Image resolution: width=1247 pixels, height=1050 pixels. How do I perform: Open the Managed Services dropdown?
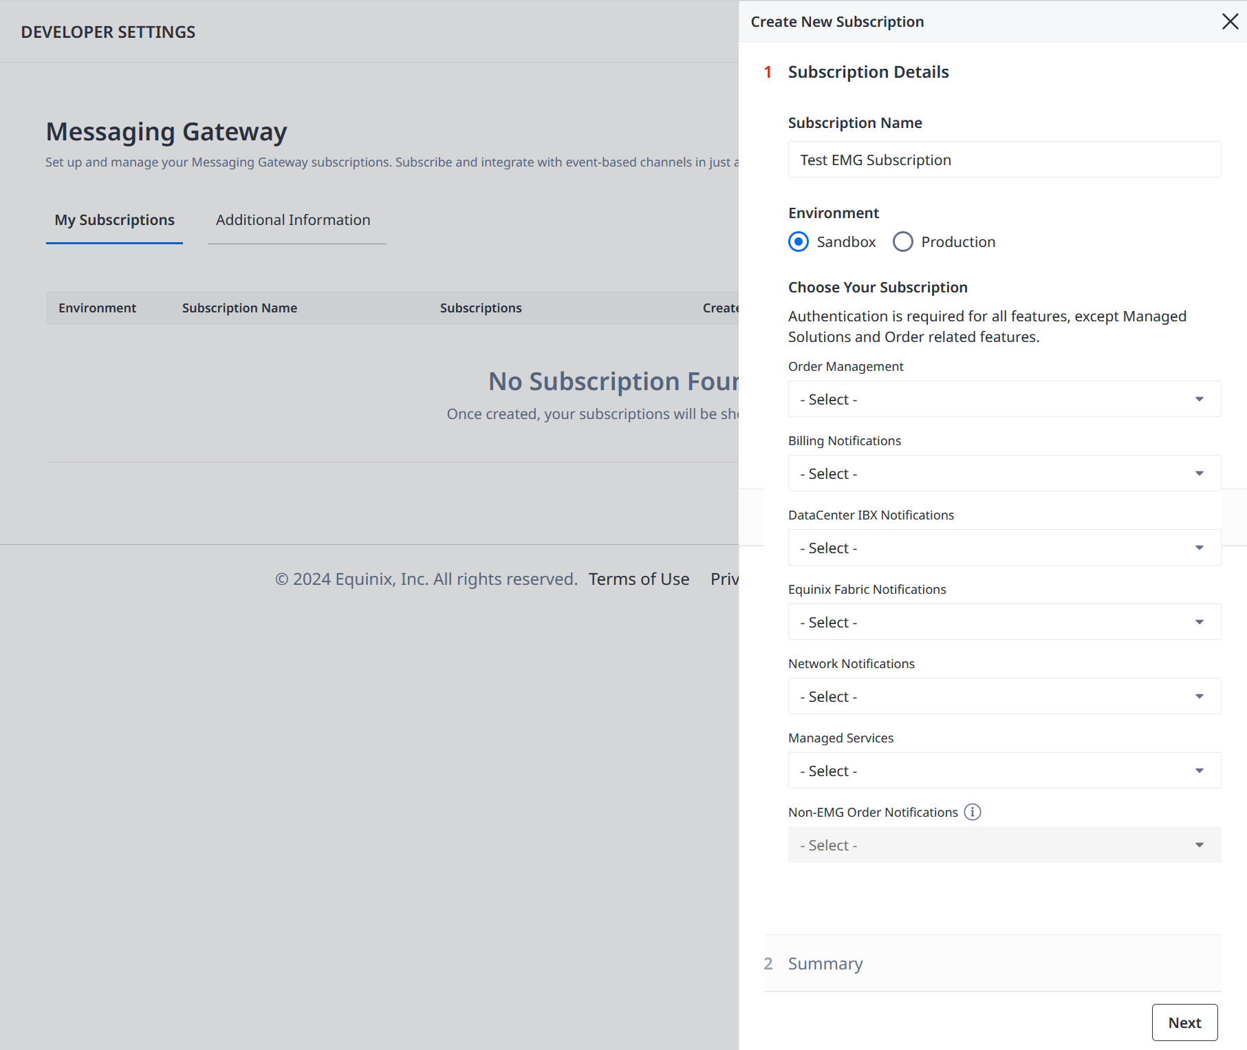pyautogui.click(x=1004, y=771)
